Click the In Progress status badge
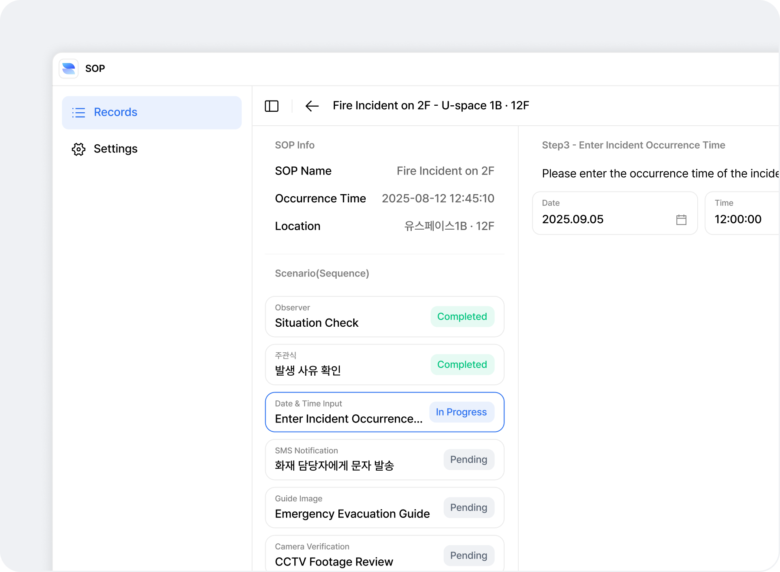This screenshot has width=780, height=572. 461,412
